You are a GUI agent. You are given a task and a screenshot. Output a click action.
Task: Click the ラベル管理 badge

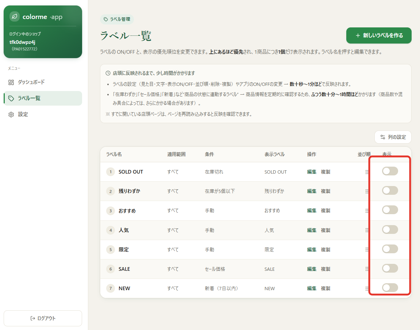(117, 19)
